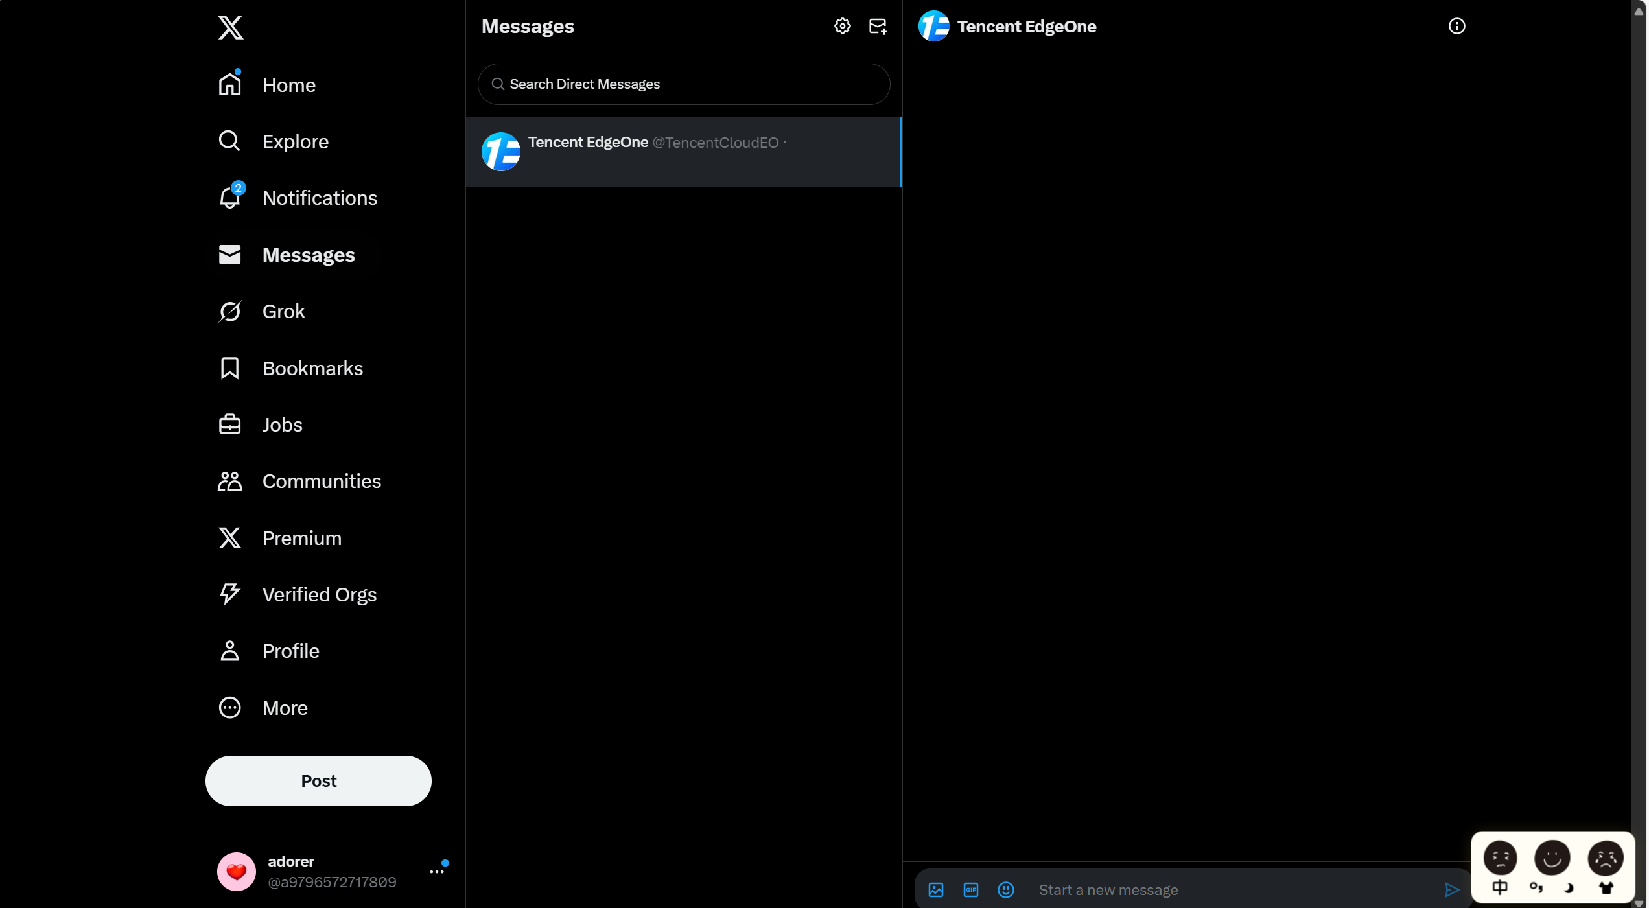Click the smiling face sticker
1649x908 pixels.
[1552, 857]
